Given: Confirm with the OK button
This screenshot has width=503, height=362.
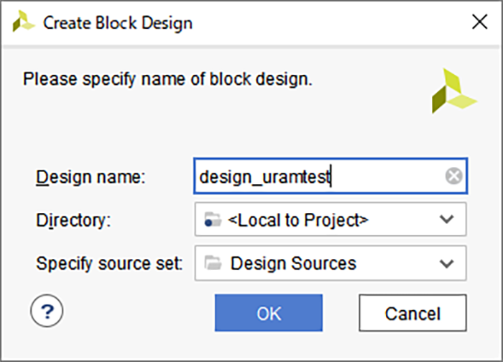Looking at the screenshot, I should click(x=269, y=313).
